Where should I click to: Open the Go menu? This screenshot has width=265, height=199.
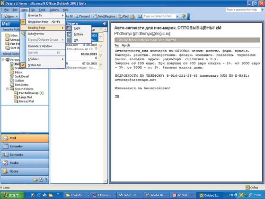[33, 10]
